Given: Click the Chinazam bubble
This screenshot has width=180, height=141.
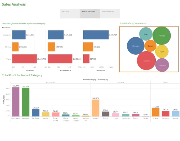Looking at the screenshot, I should click(x=136, y=46).
